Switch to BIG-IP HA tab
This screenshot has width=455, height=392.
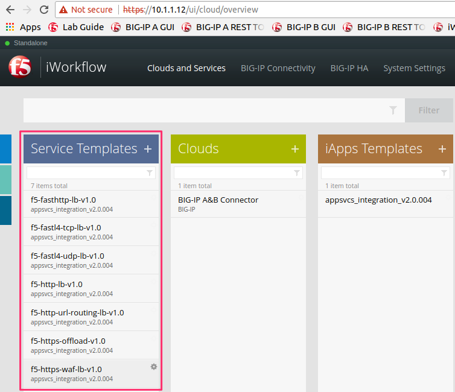click(349, 68)
